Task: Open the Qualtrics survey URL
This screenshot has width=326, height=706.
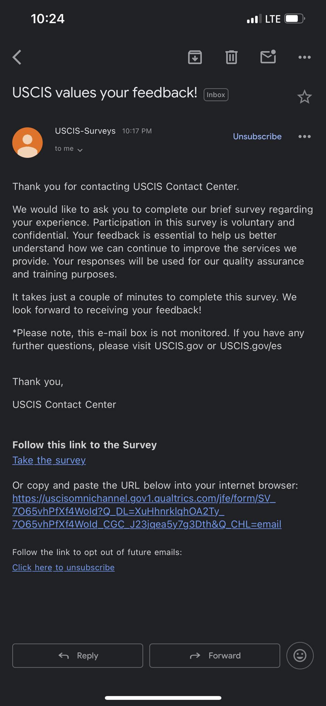Action: [147, 511]
